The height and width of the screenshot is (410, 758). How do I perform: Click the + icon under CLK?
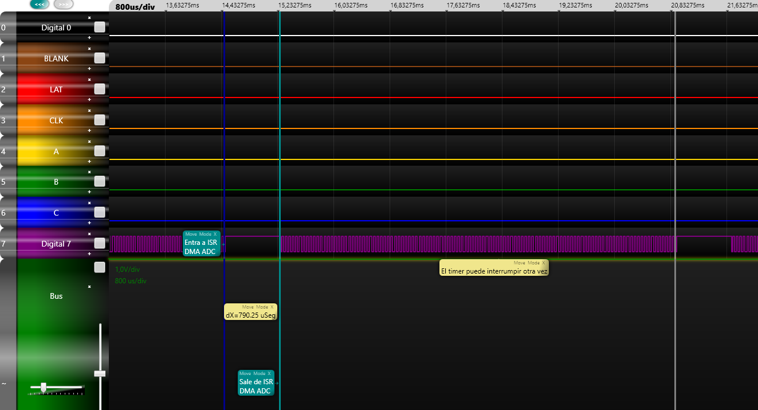click(89, 130)
